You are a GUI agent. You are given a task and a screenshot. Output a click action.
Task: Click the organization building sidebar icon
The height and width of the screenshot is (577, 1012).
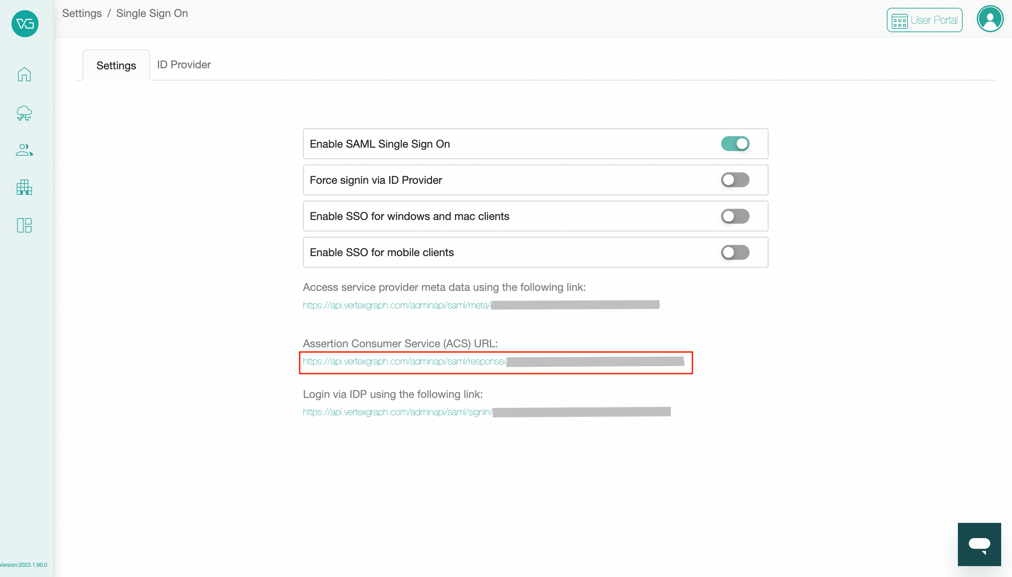pyautogui.click(x=24, y=187)
